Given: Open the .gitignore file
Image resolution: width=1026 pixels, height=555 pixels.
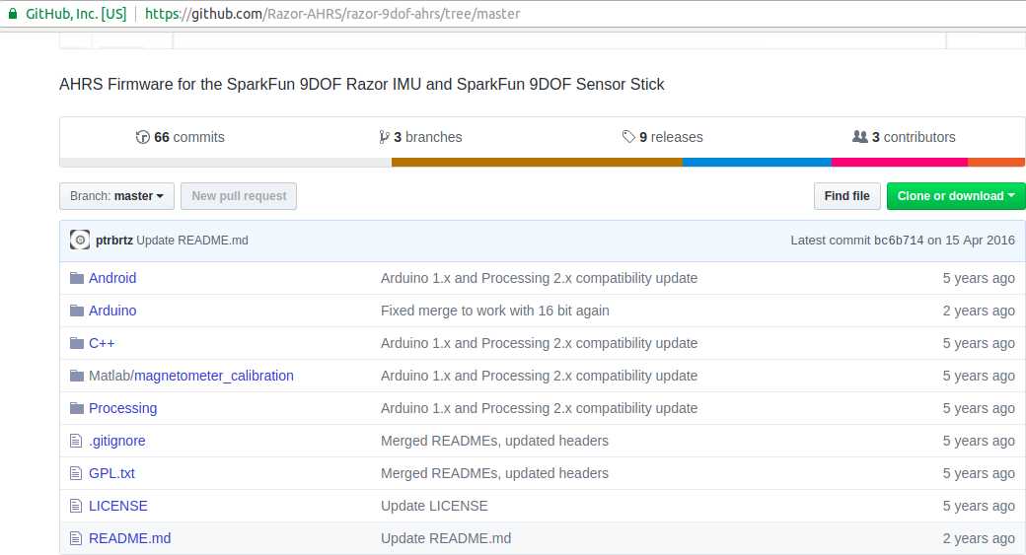Looking at the screenshot, I should click(x=117, y=441).
